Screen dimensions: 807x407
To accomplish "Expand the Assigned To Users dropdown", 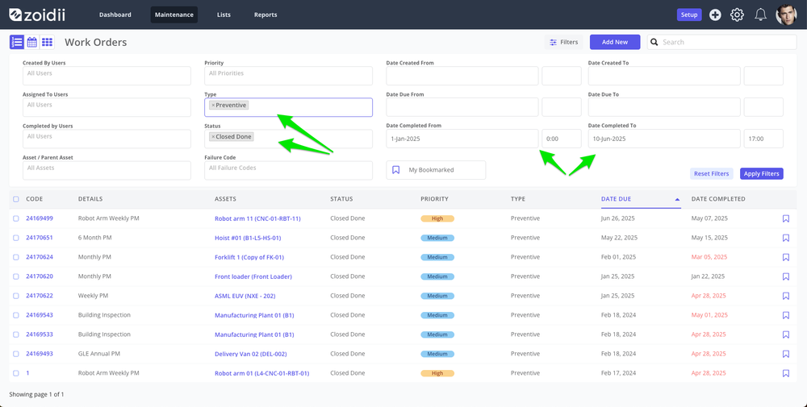I will (107, 107).
